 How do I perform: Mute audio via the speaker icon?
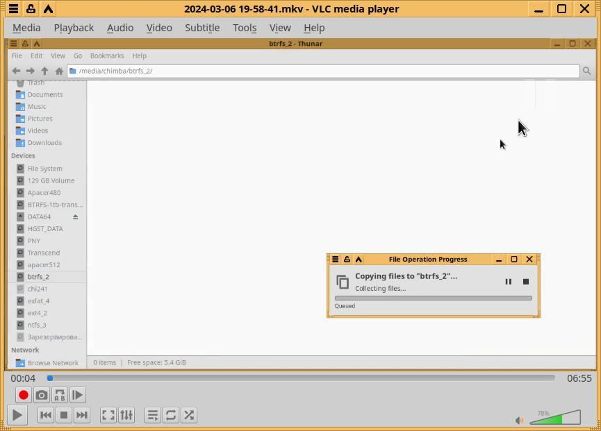[519, 421]
